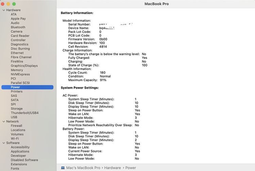This screenshot has height=171, width=255.
Task: Select Disabled Software entry
Action: [24, 160]
